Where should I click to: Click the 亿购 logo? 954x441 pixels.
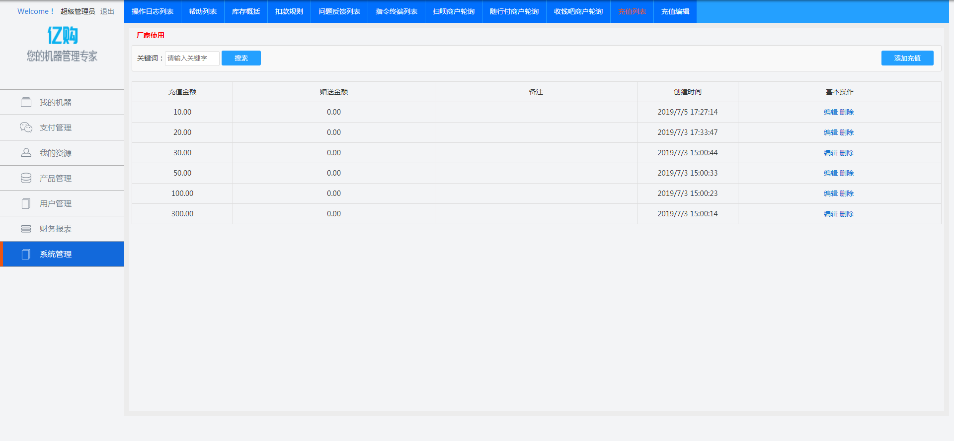pos(62,36)
